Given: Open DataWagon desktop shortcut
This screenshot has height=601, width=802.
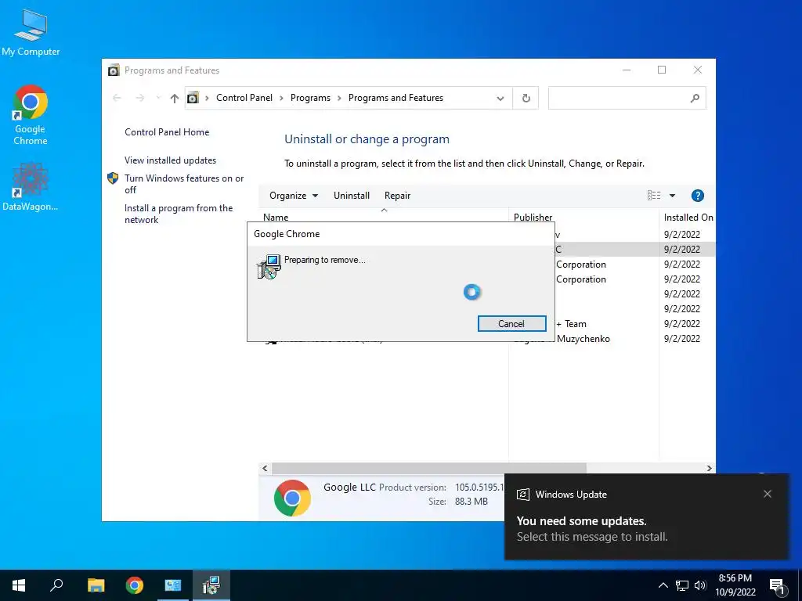Looking at the screenshot, I should [31, 186].
